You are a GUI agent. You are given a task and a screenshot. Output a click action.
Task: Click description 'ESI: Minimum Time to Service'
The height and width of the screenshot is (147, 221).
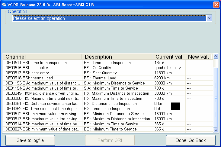tap(110, 129)
